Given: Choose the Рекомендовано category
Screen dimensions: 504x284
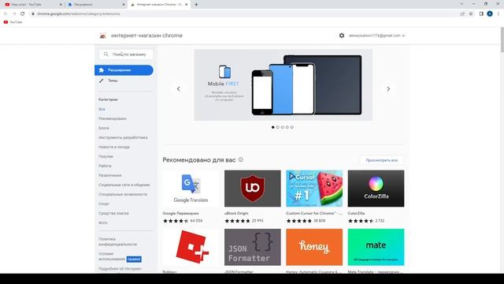Looking at the screenshot, I should [113, 118].
